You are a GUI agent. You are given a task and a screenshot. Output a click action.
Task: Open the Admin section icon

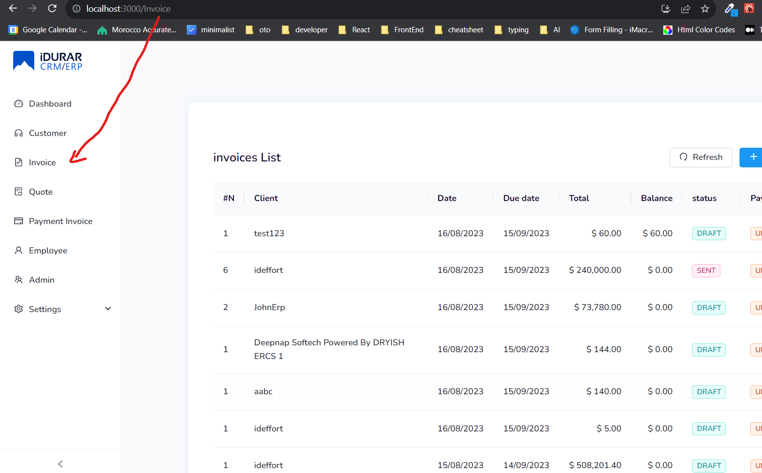(x=18, y=279)
